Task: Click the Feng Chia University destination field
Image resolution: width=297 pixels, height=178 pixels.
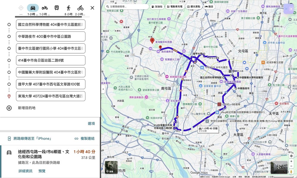Action: [50, 84]
